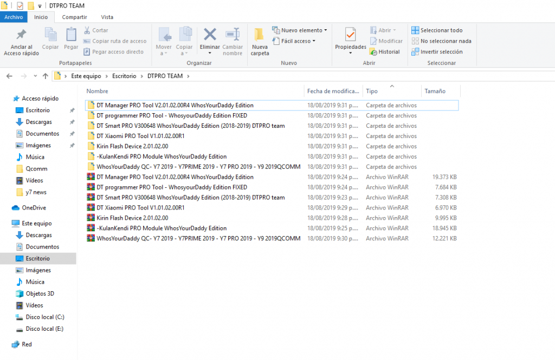
Task: Select the DT Xiaomi PRO Tool folder name
Action: coord(140,136)
